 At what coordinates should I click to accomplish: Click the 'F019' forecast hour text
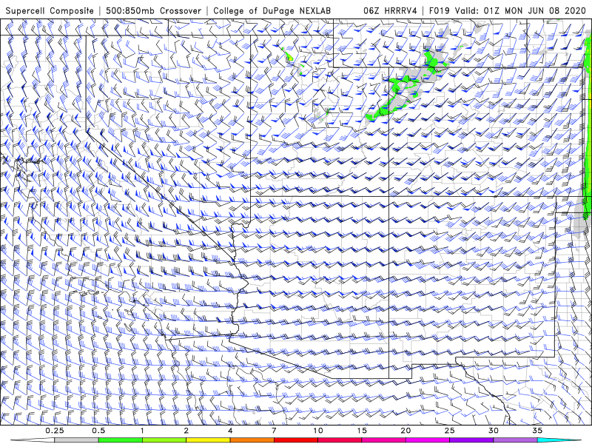[439, 10]
